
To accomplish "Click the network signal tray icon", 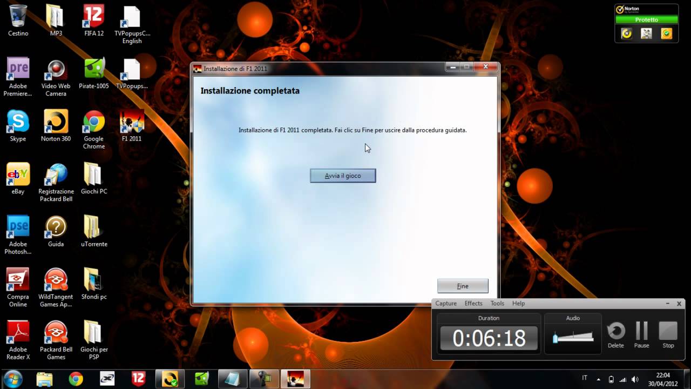I will pos(623,379).
